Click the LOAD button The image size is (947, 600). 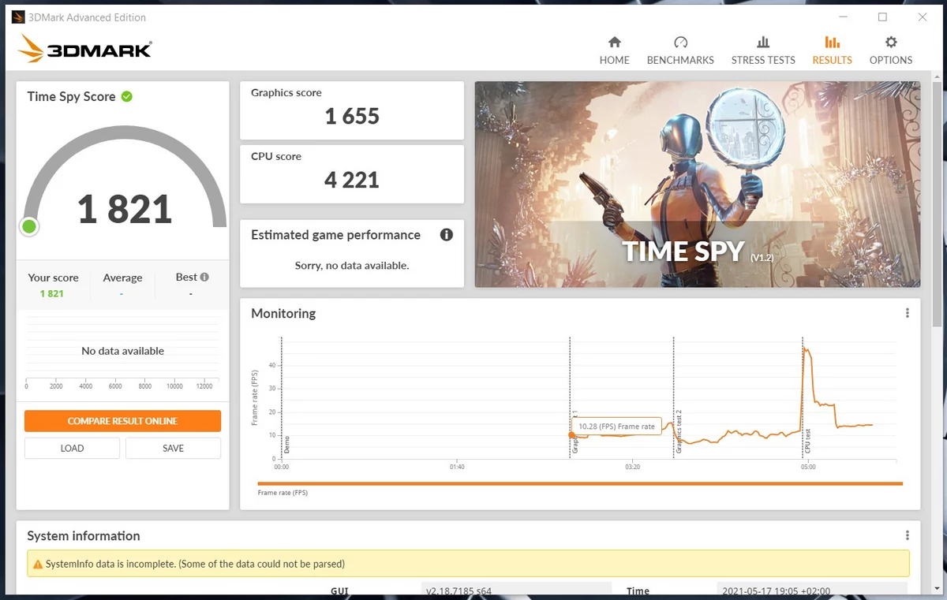[72, 448]
